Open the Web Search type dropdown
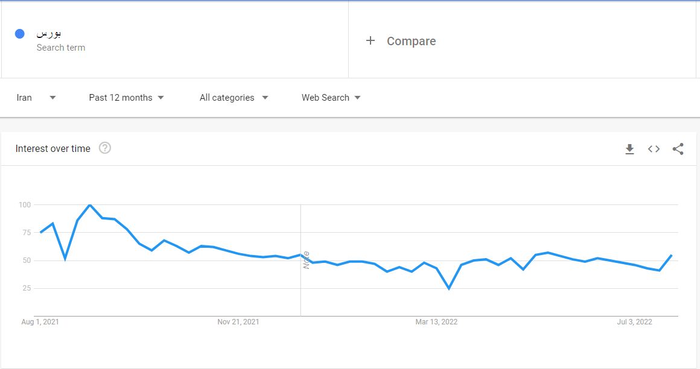This screenshot has height=369, width=700. [331, 98]
